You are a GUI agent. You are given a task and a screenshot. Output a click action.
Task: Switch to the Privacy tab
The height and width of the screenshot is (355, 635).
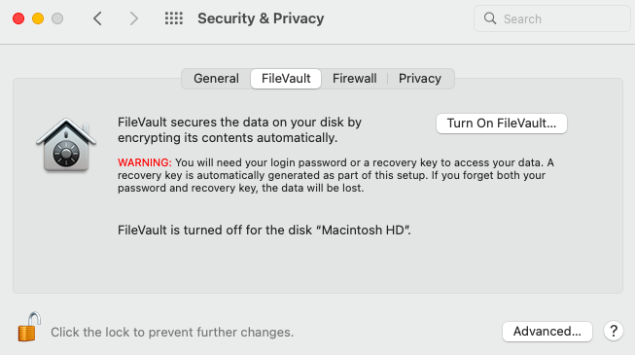point(420,78)
